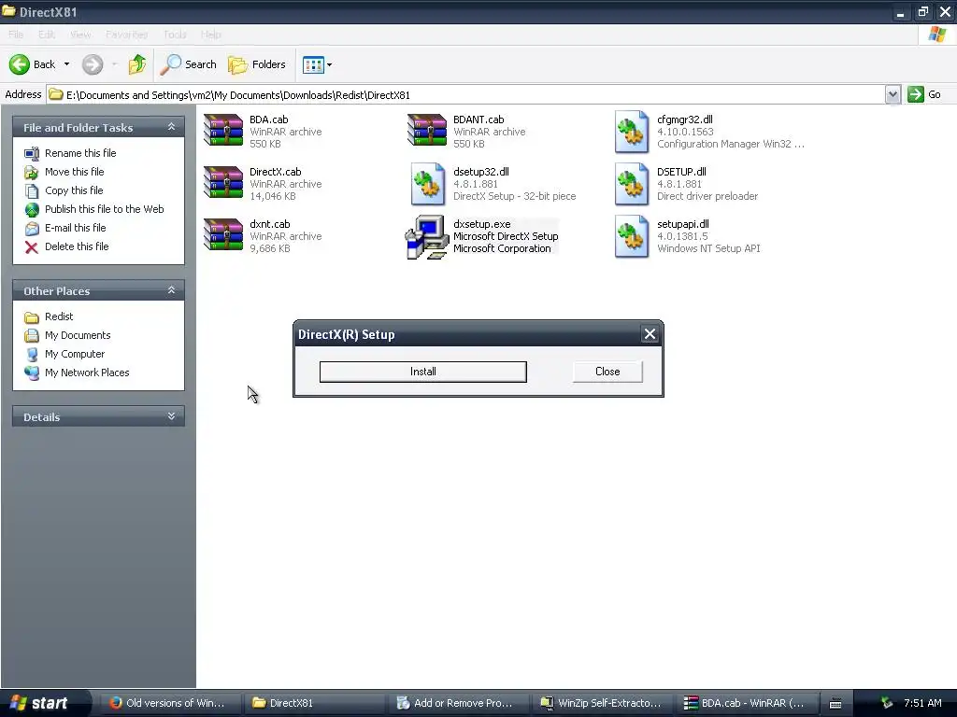Open Redist folder in Other Places
Image resolution: width=957 pixels, height=717 pixels.
coord(59,317)
